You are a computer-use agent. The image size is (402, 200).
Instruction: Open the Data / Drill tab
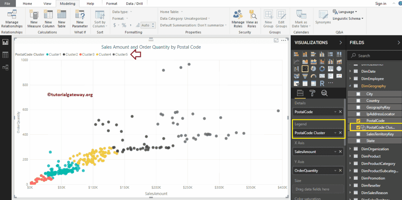134,4
